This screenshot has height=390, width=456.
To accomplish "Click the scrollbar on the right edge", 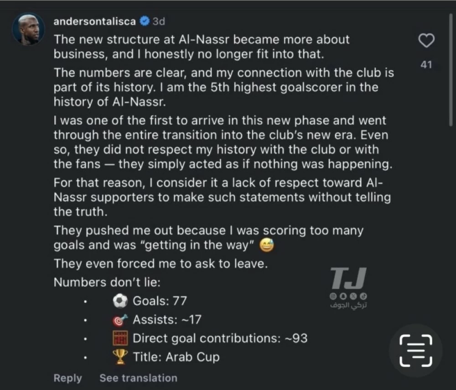I will click(x=451, y=68).
